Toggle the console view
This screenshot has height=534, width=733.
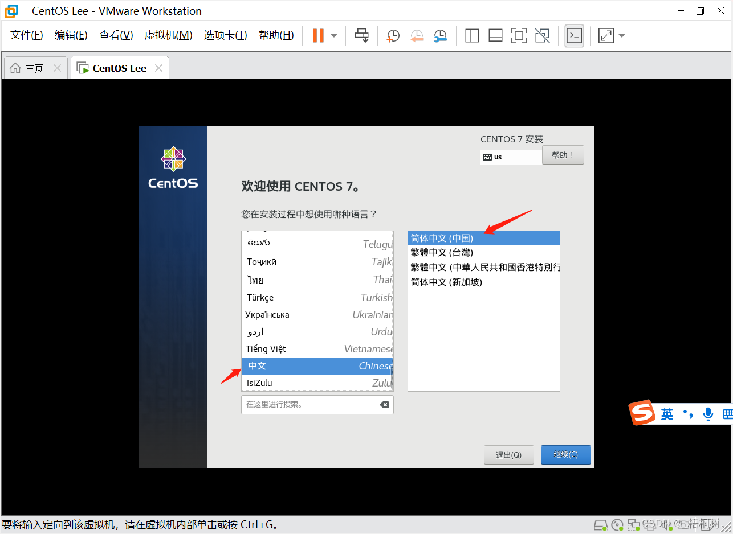[574, 35]
